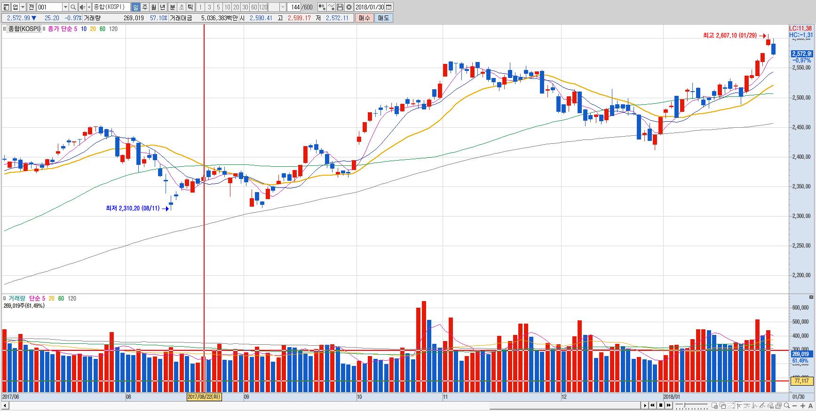Click the zoom magnifier icon in bottom toolbar
The image size is (816, 411).
786,406
